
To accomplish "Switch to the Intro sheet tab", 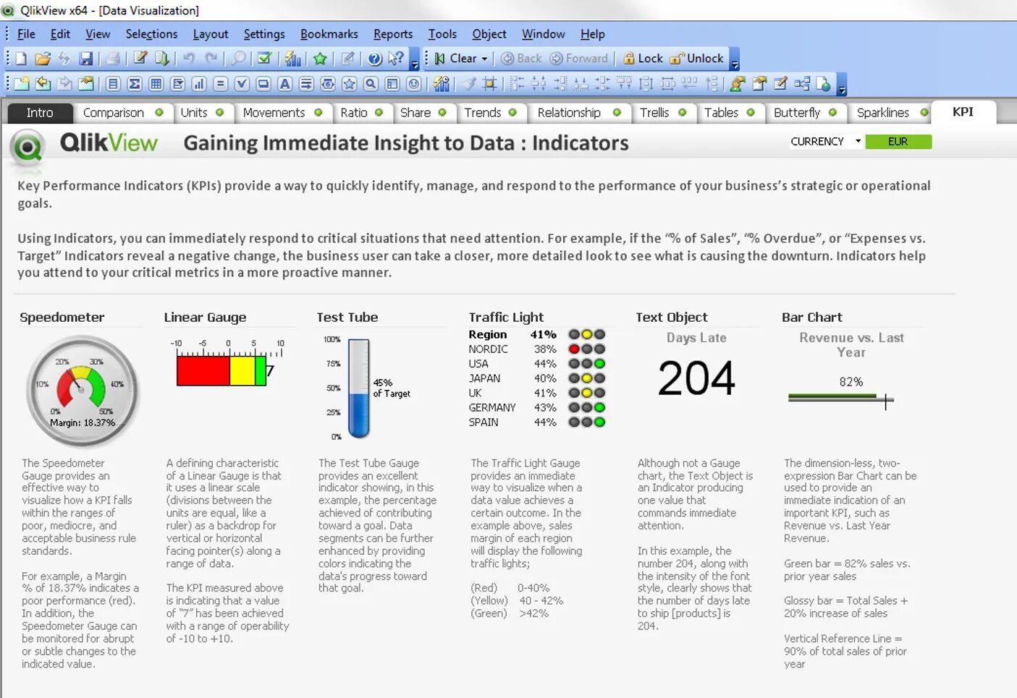I will [x=40, y=113].
